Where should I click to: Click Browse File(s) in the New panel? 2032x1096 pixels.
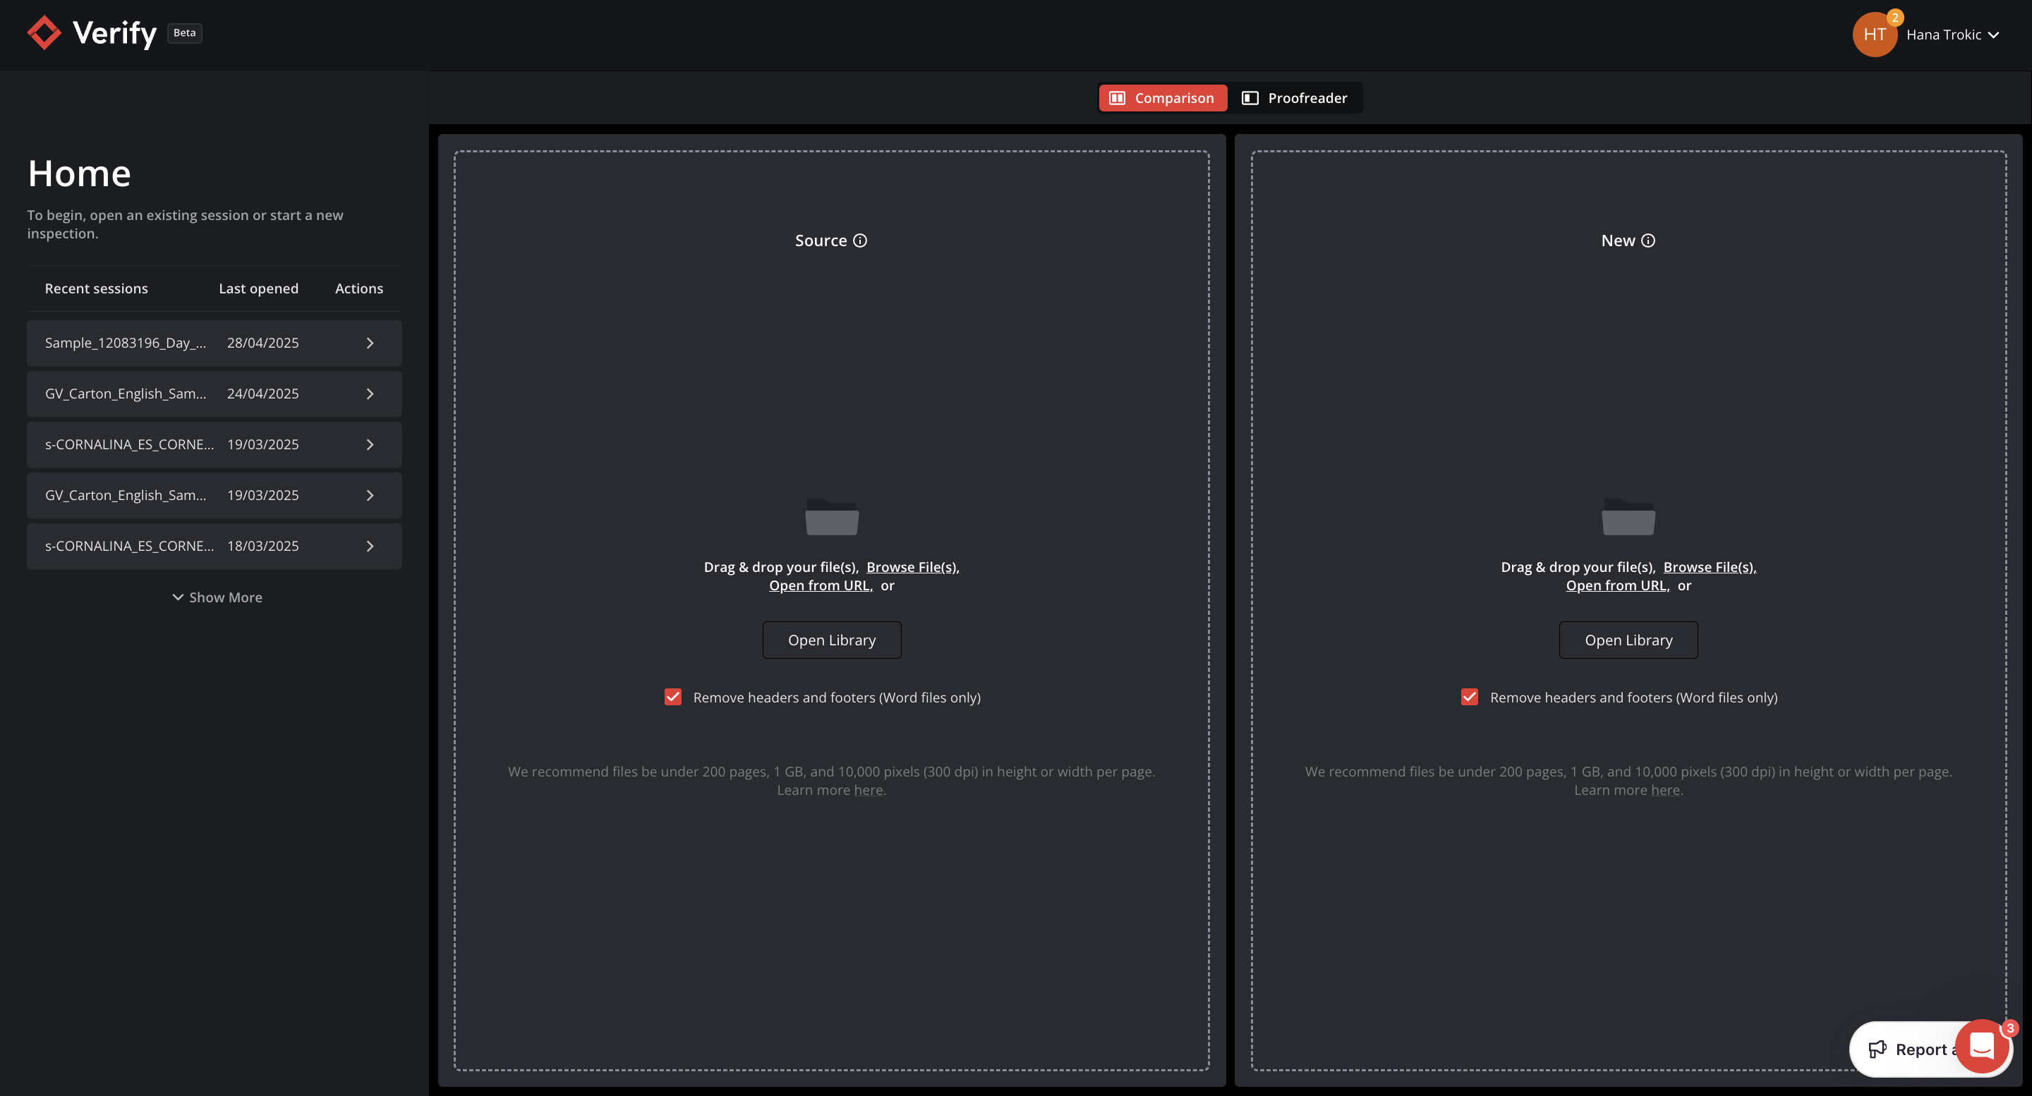[1709, 566]
